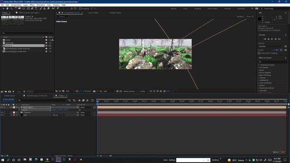Click the Position stopwatch under Spot Light 1

click(19, 110)
